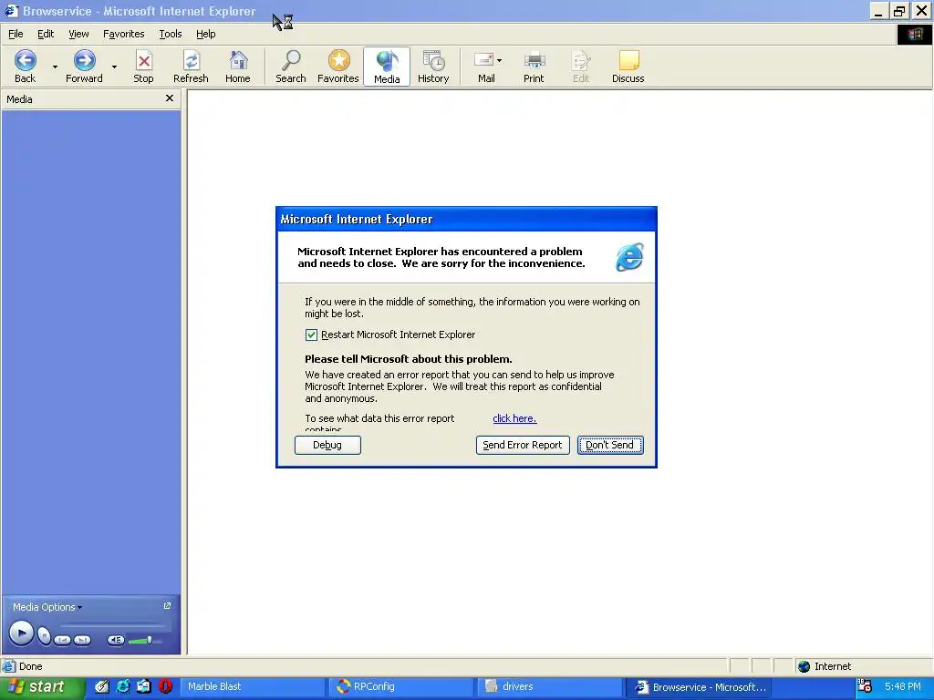Adjust the media volume slider
Viewport: 934px width, 700px height.
pos(143,641)
